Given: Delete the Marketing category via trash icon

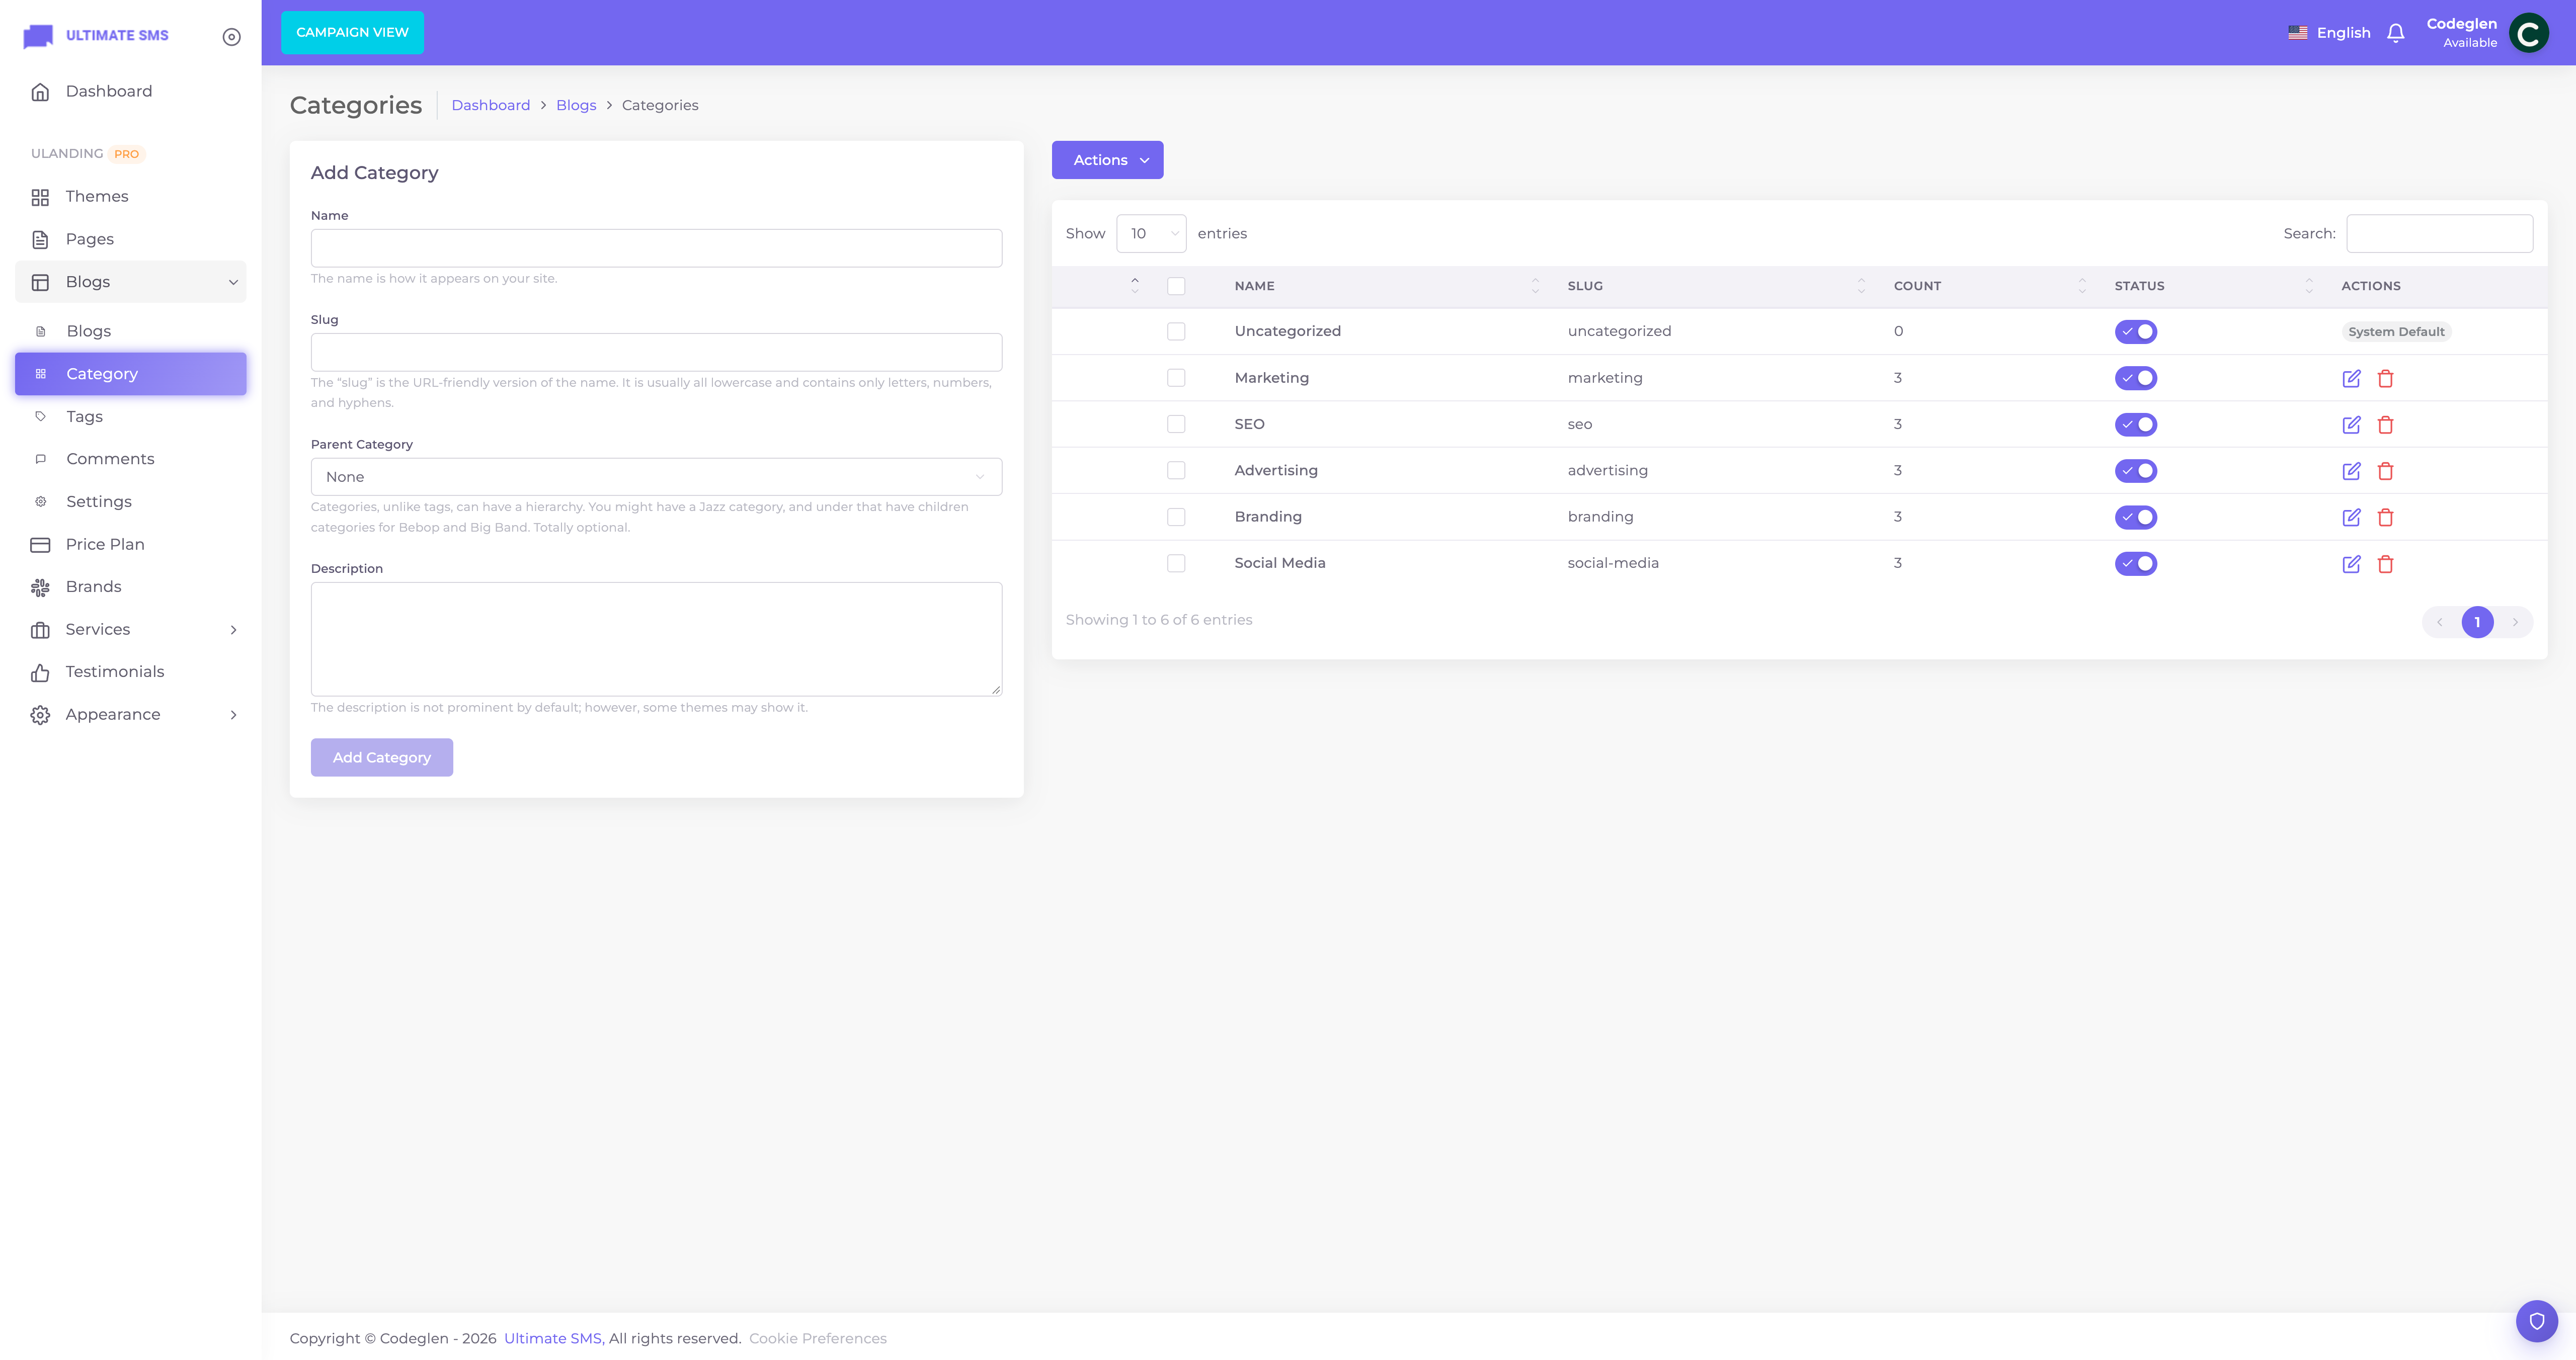Looking at the screenshot, I should pyautogui.click(x=2385, y=378).
